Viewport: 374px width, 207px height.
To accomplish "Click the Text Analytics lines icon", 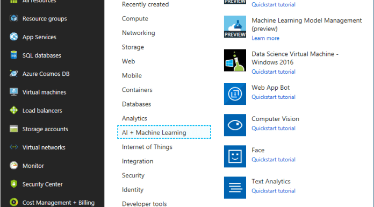I will click(235, 188).
